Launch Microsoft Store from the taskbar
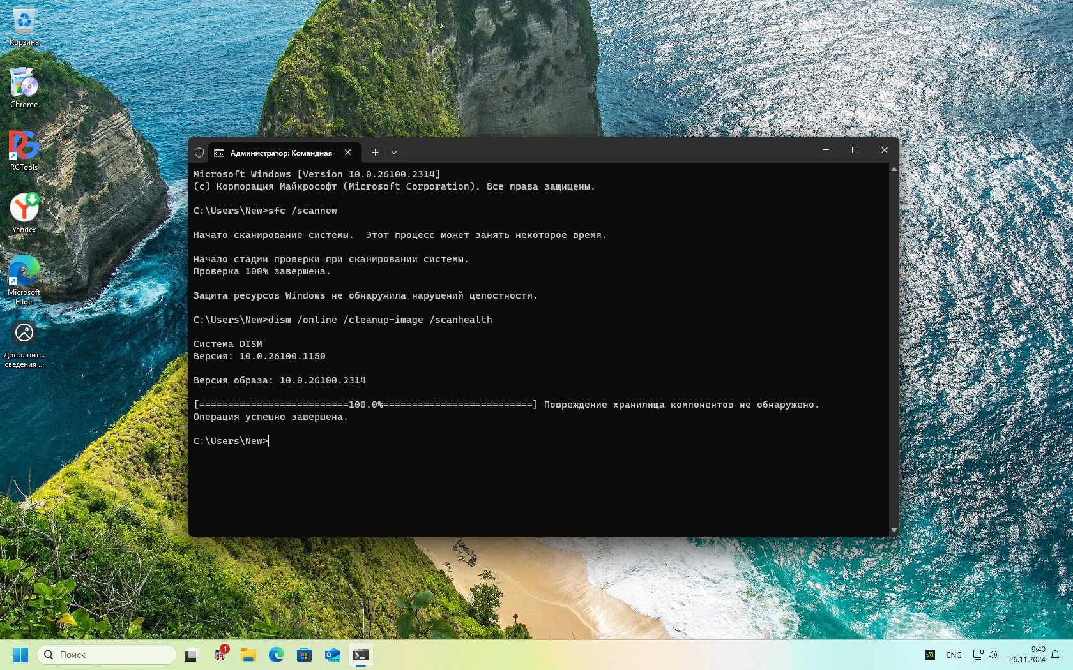The width and height of the screenshot is (1073, 670). (304, 655)
